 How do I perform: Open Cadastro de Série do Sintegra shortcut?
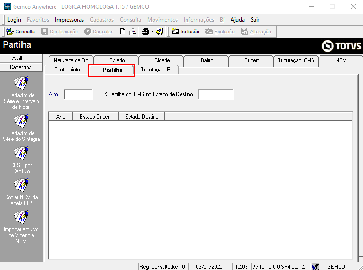click(21, 128)
